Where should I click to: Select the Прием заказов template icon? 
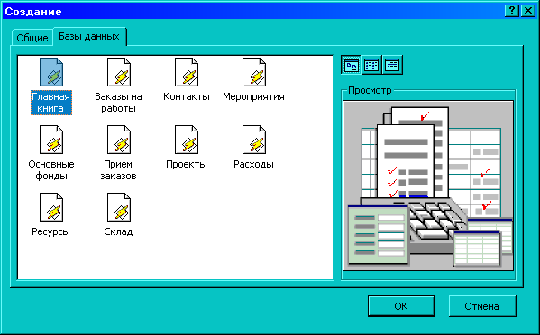119,140
